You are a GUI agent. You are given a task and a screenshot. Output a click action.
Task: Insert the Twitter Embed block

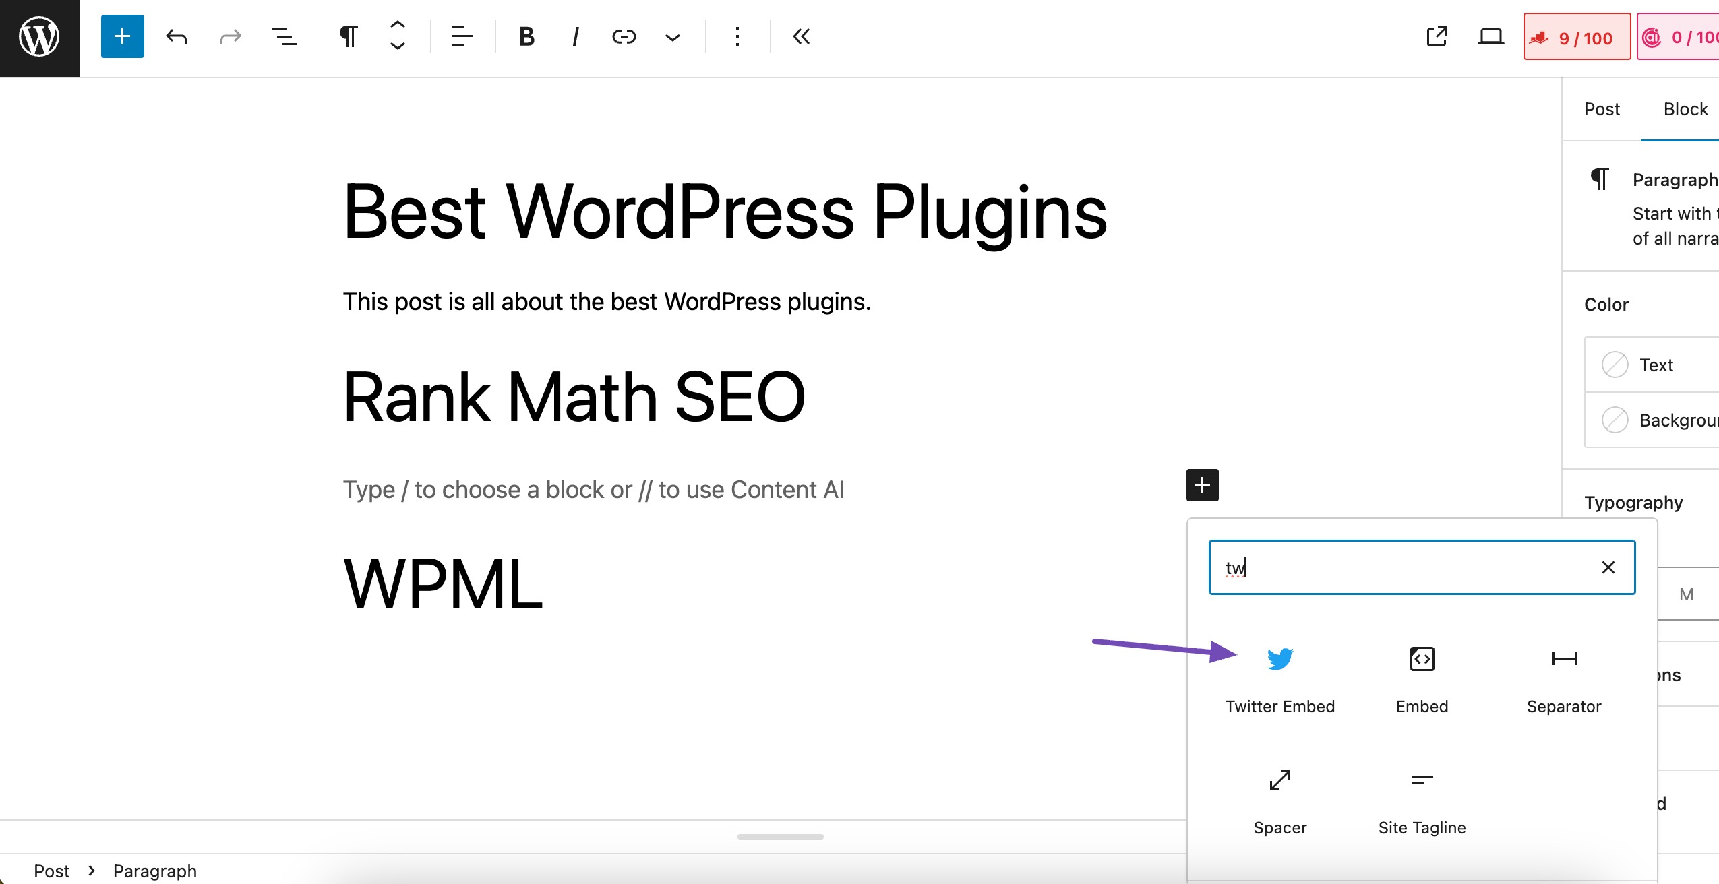point(1279,679)
